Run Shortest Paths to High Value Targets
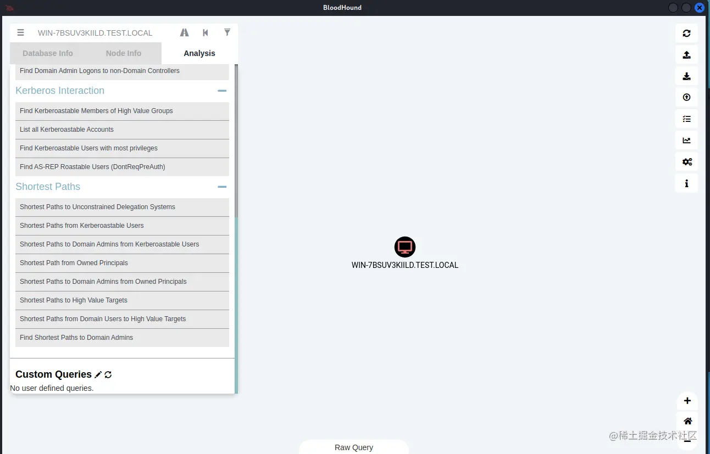Viewport: 710px width, 454px height. point(122,300)
